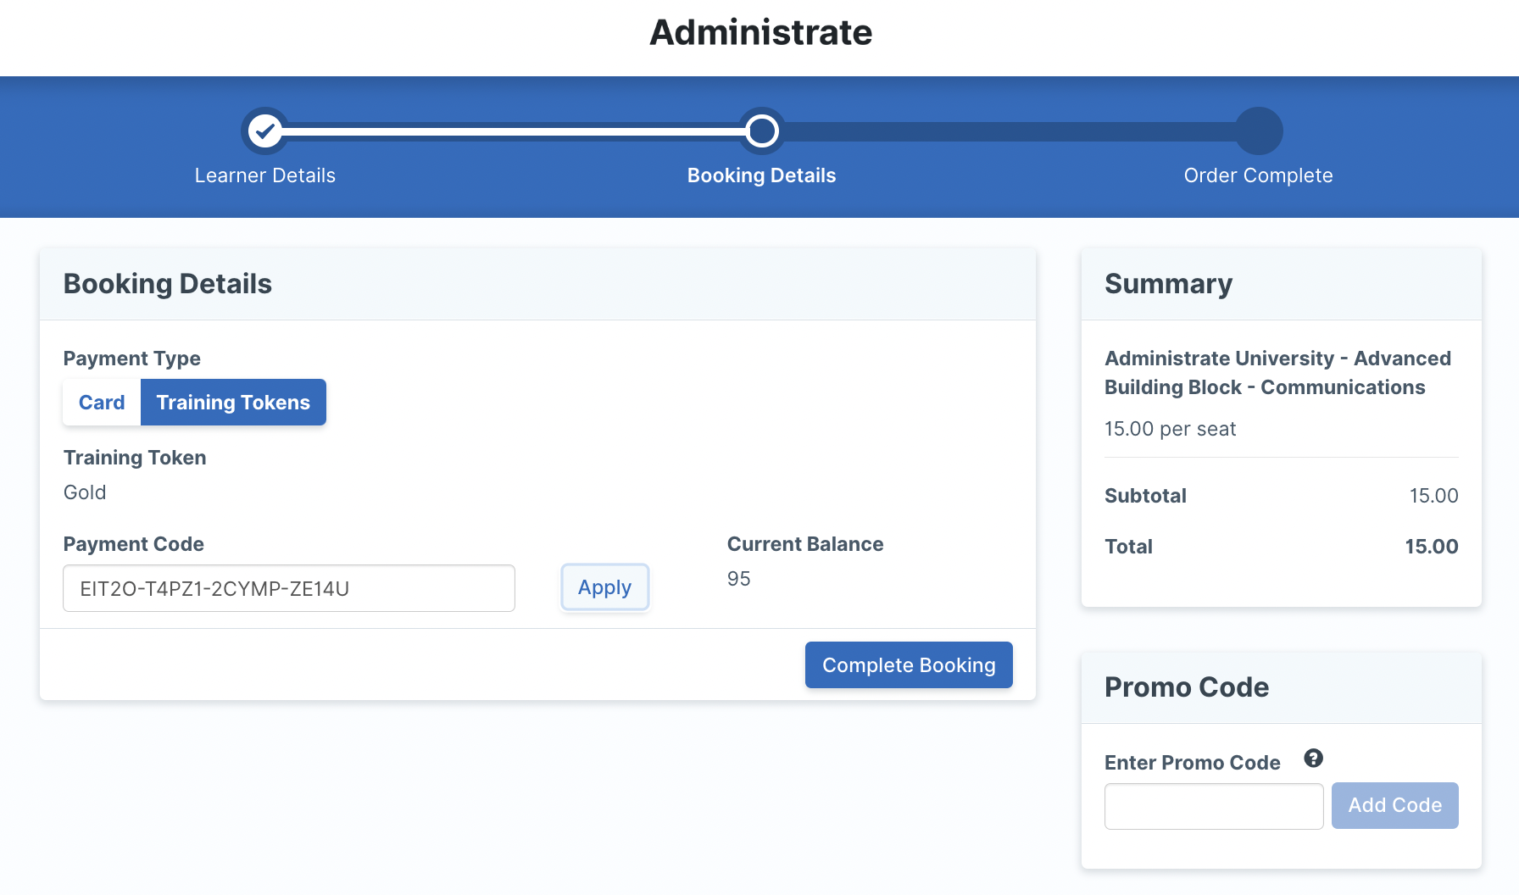This screenshot has width=1519, height=895.
Task: Click the Promo Code panel heading
Action: coord(1186,687)
